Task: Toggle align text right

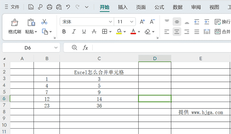Action: click(187, 32)
